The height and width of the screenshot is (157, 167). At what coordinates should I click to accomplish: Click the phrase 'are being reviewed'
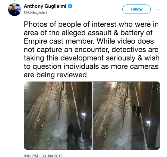point(55,75)
